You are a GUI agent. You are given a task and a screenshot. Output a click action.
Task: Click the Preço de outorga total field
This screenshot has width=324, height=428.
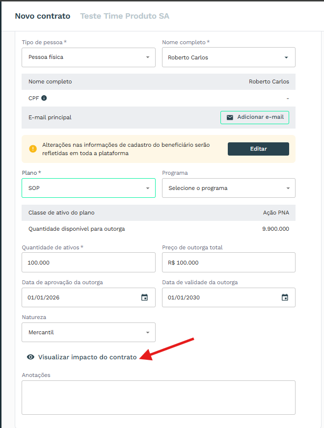[229, 262]
